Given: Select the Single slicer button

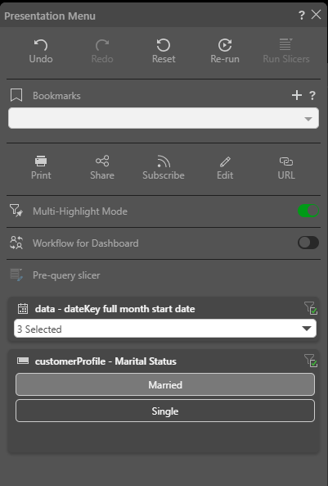Looking at the screenshot, I should (x=165, y=411).
